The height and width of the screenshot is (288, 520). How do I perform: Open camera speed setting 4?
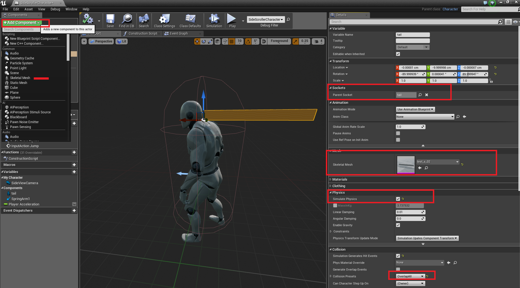(x=318, y=41)
